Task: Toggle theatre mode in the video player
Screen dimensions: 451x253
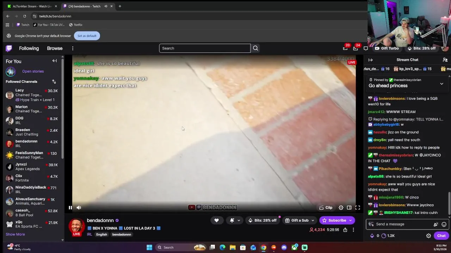Action: coord(349,208)
